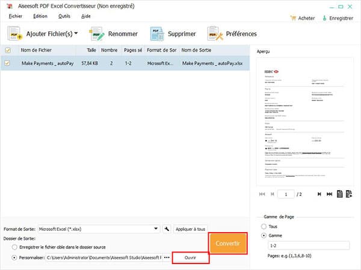Choose the Gamme page range radio

[x=264, y=236]
